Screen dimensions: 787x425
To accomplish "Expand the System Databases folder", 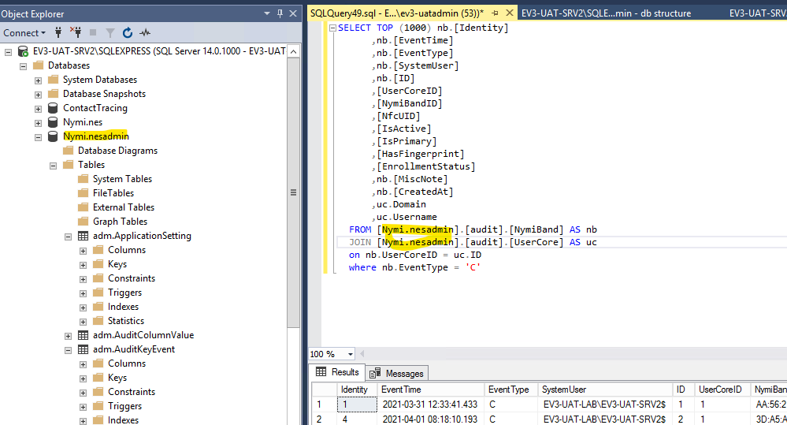I will click(x=38, y=80).
